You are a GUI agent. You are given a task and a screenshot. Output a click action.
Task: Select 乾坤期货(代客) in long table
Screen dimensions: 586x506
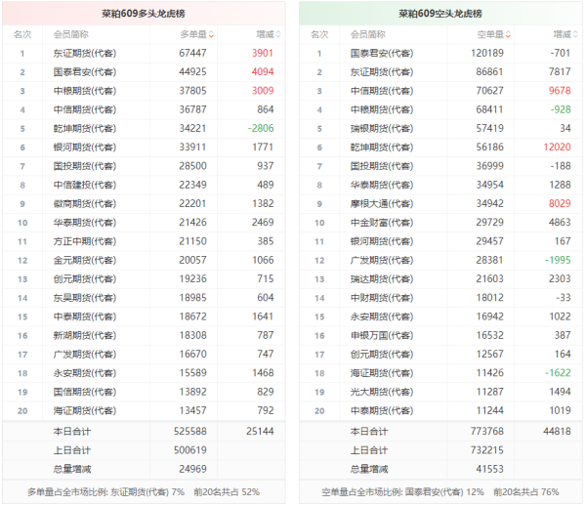point(84,129)
